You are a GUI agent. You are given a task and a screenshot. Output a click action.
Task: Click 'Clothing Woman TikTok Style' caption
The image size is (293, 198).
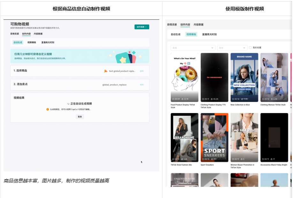[x=273, y=105]
